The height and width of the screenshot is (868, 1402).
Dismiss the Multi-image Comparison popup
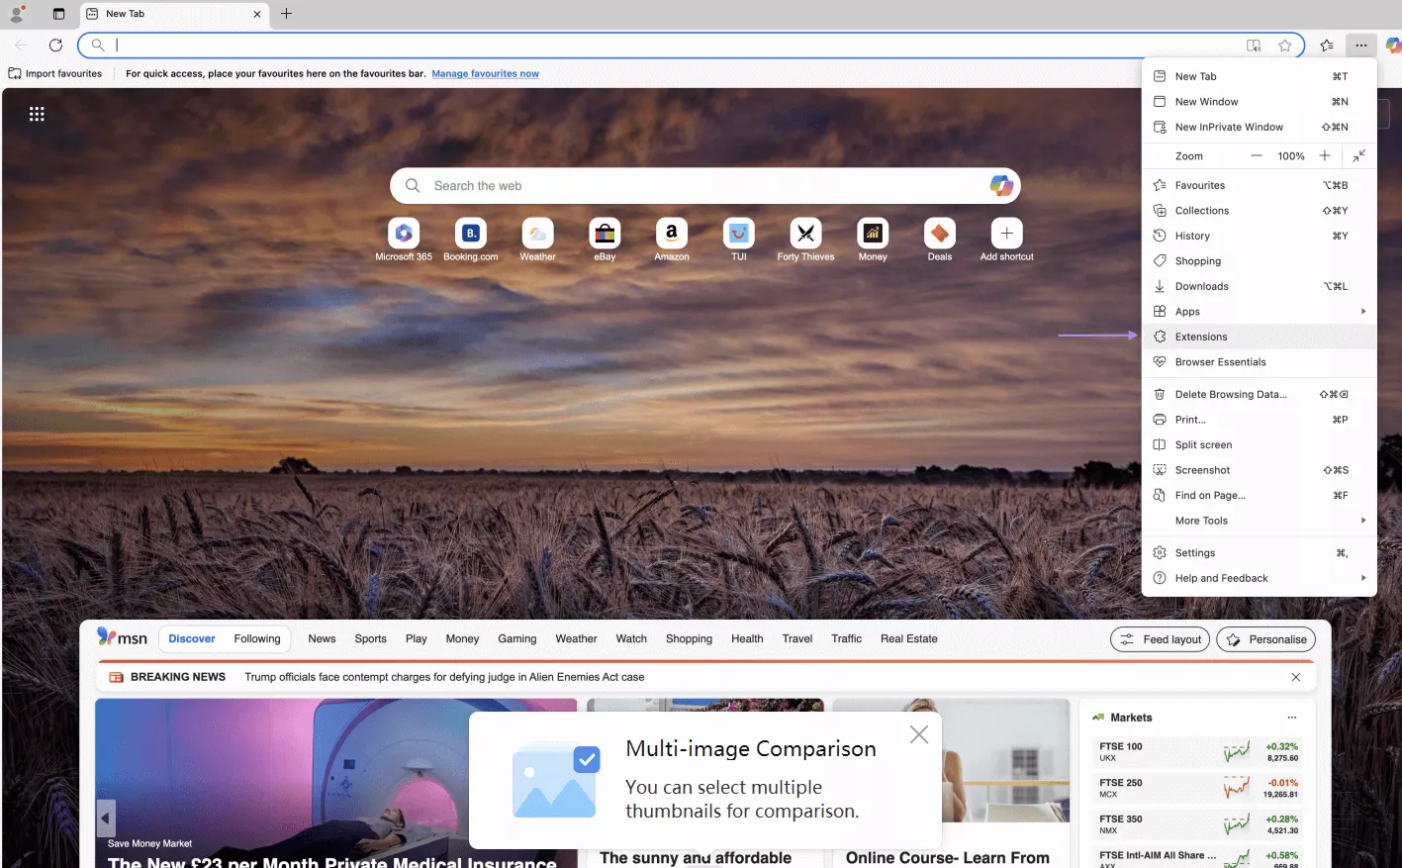coord(918,734)
